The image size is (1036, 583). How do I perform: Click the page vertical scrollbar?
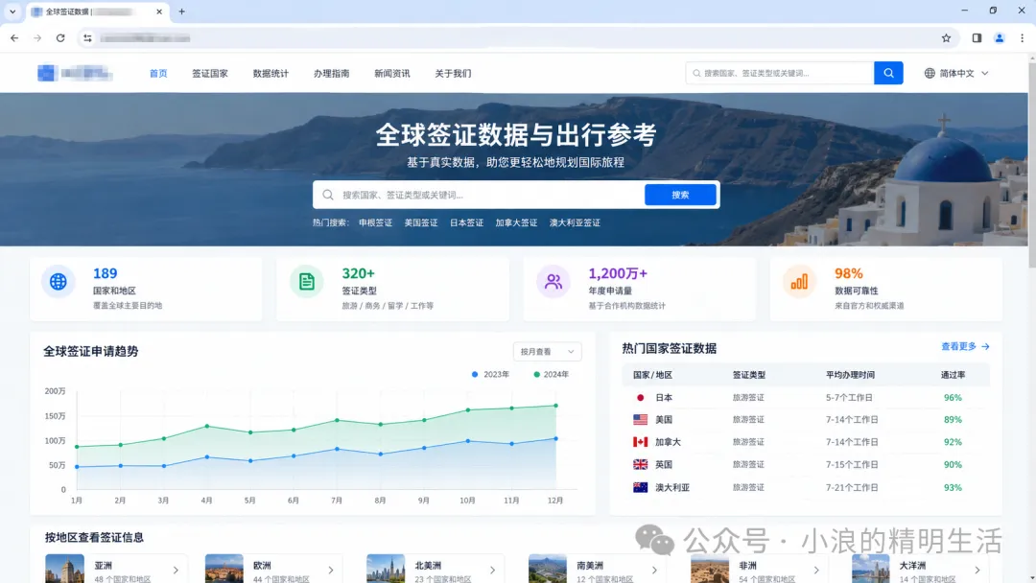tap(1032, 165)
